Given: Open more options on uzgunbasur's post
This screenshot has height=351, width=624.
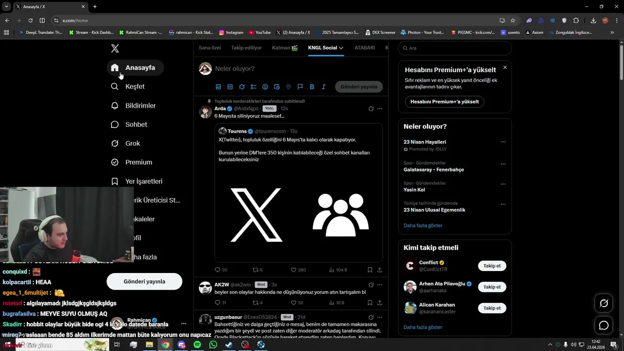Looking at the screenshot, I should pyautogui.click(x=380, y=317).
